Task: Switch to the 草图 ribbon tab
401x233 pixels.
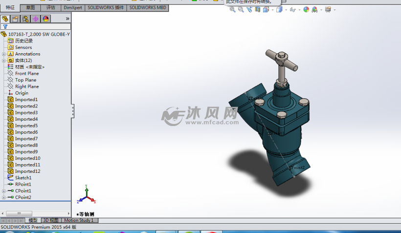Action: [30, 8]
